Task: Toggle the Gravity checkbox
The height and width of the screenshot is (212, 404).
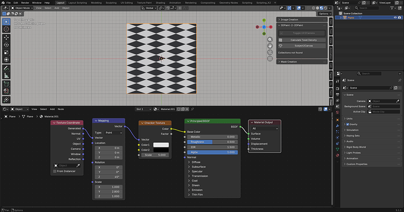Action: coord(348,124)
